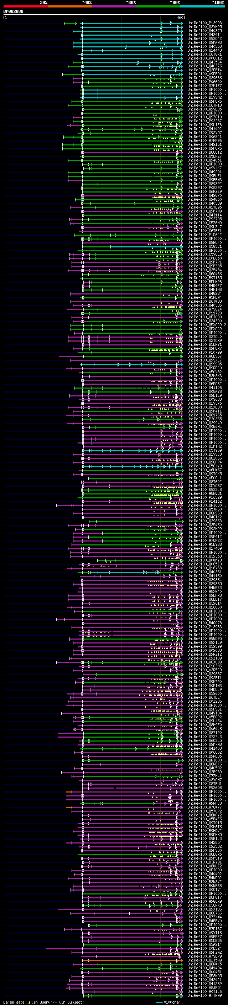Click the UniRef100_B0WMY3 label

click(x=204, y=560)
